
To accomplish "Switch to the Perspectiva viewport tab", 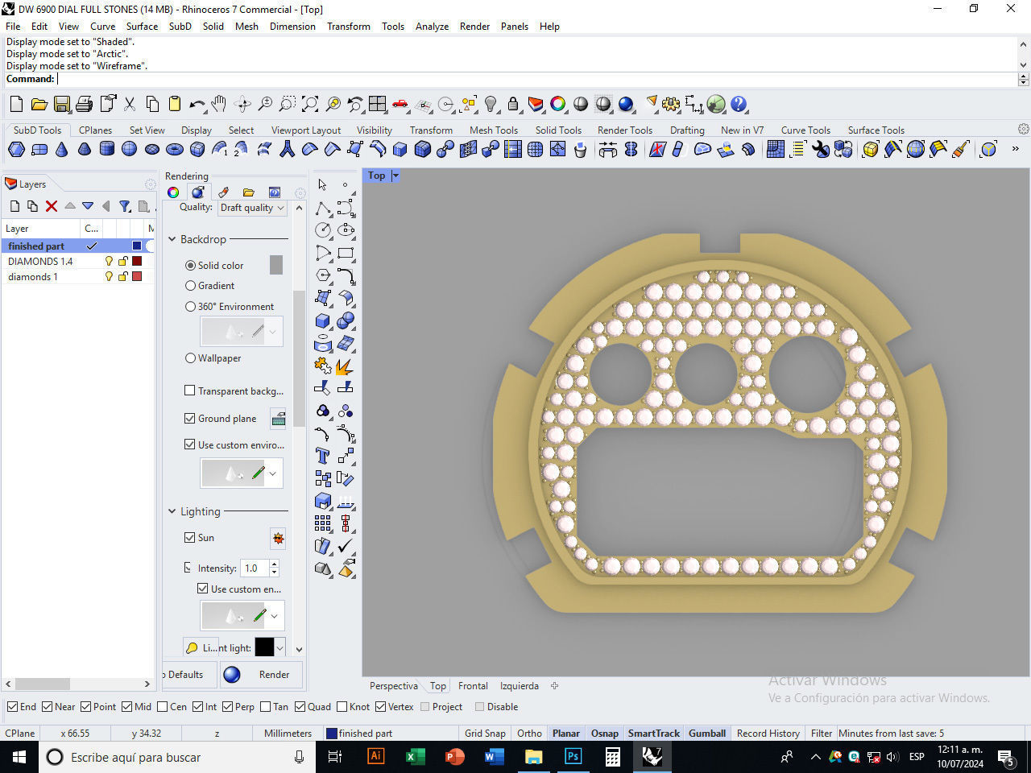I will (394, 686).
